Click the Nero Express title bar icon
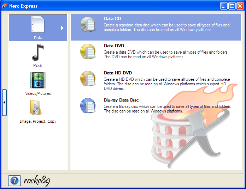 5,6
